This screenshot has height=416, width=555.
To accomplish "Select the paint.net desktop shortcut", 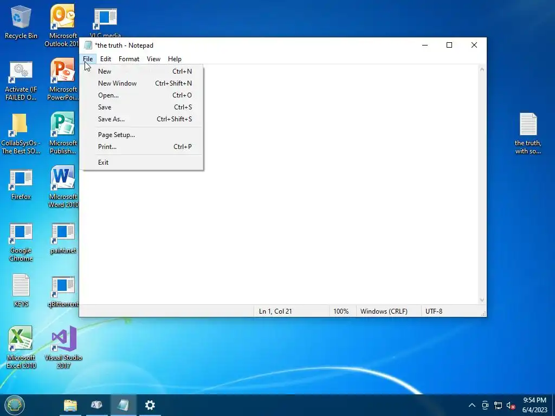I will [63, 238].
